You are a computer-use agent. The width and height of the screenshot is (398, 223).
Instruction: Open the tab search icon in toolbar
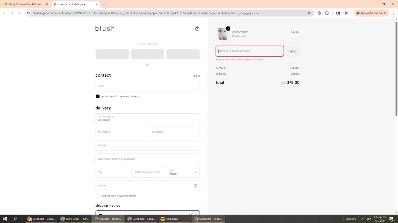coord(338,13)
